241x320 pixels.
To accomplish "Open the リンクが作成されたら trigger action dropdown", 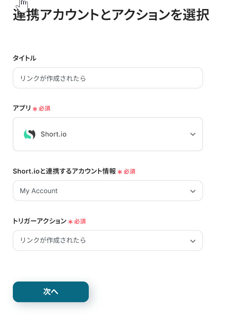I will [x=108, y=241].
